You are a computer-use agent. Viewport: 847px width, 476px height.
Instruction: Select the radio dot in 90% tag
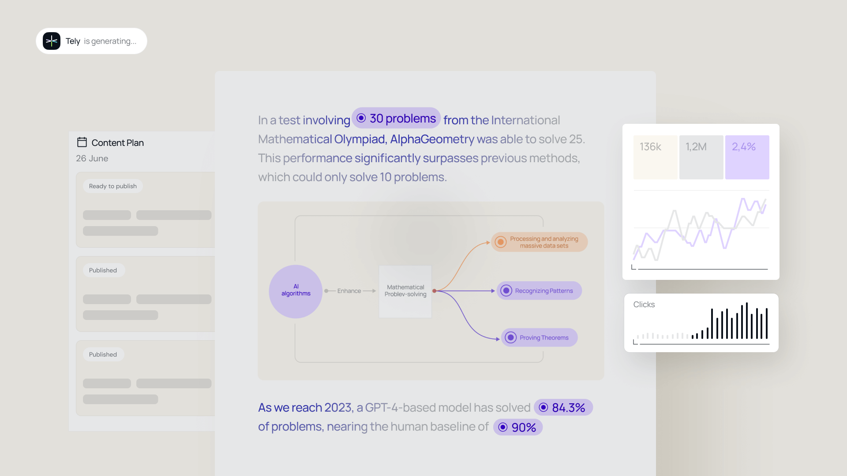[503, 427]
